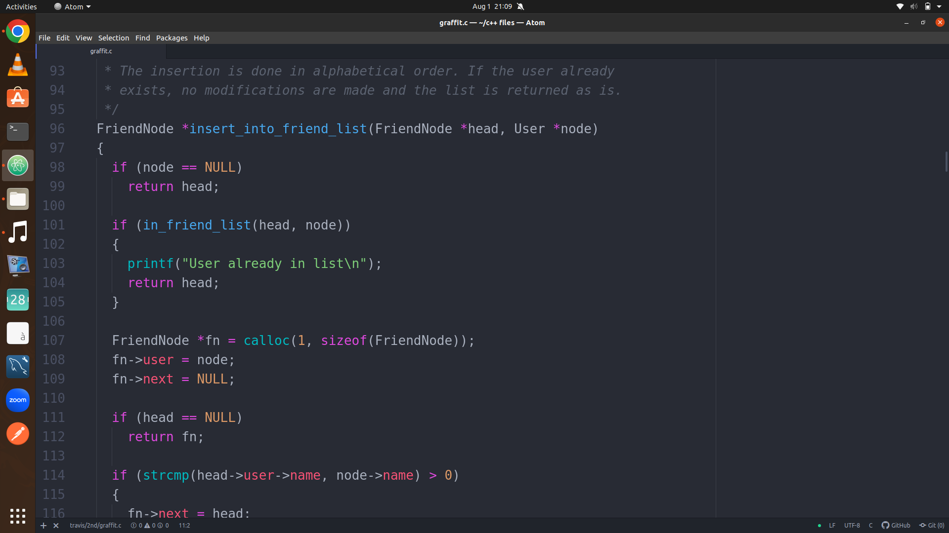The image size is (949, 533).
Task: Expand the system menu arrow in top bar
Action: tap(939, 6)
